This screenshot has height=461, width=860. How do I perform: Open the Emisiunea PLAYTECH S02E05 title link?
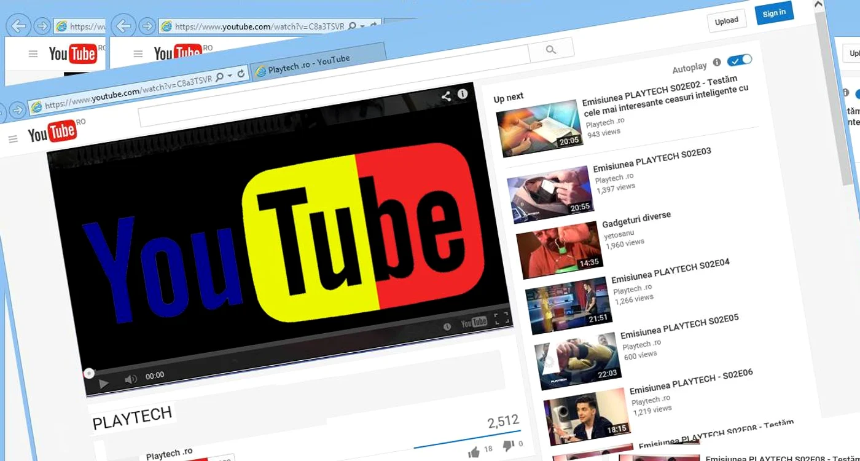click(680, 326)
